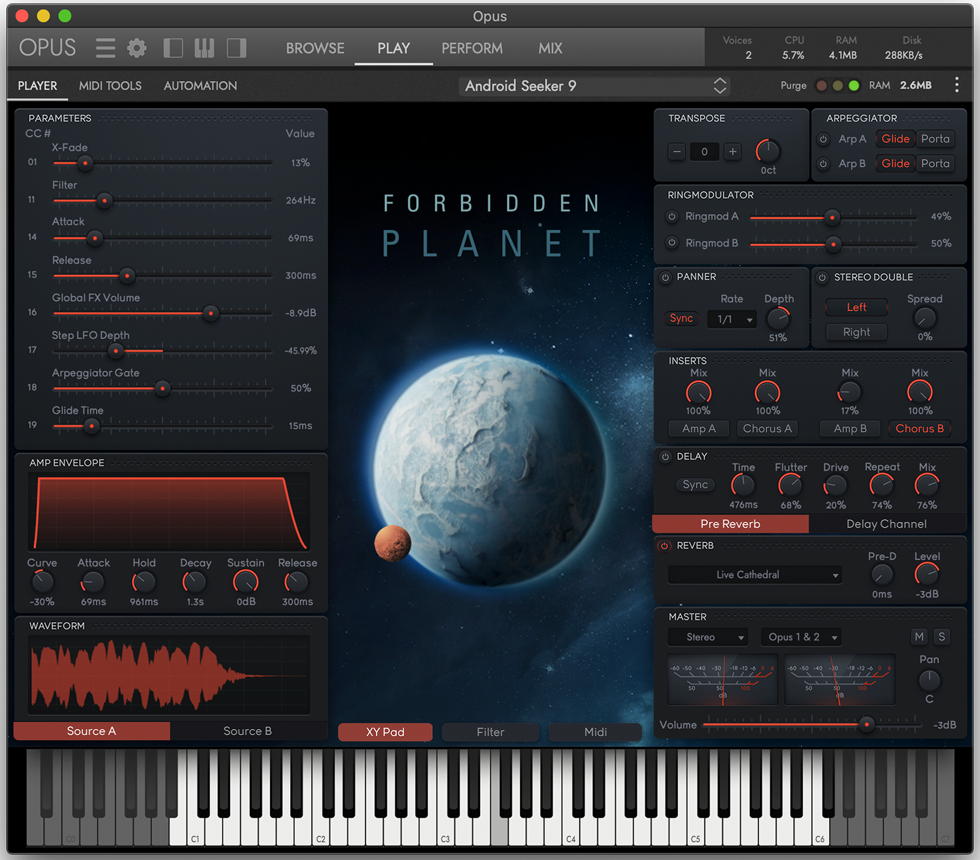
Task: Select the left browser panel view icon
Action: 172,48
